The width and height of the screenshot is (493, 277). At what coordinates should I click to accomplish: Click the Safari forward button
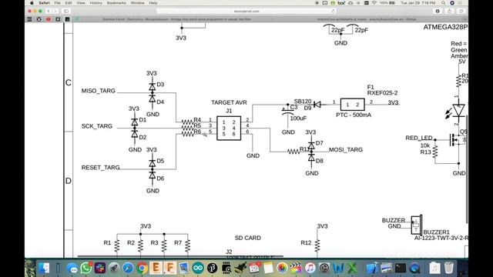click(55, 11)
